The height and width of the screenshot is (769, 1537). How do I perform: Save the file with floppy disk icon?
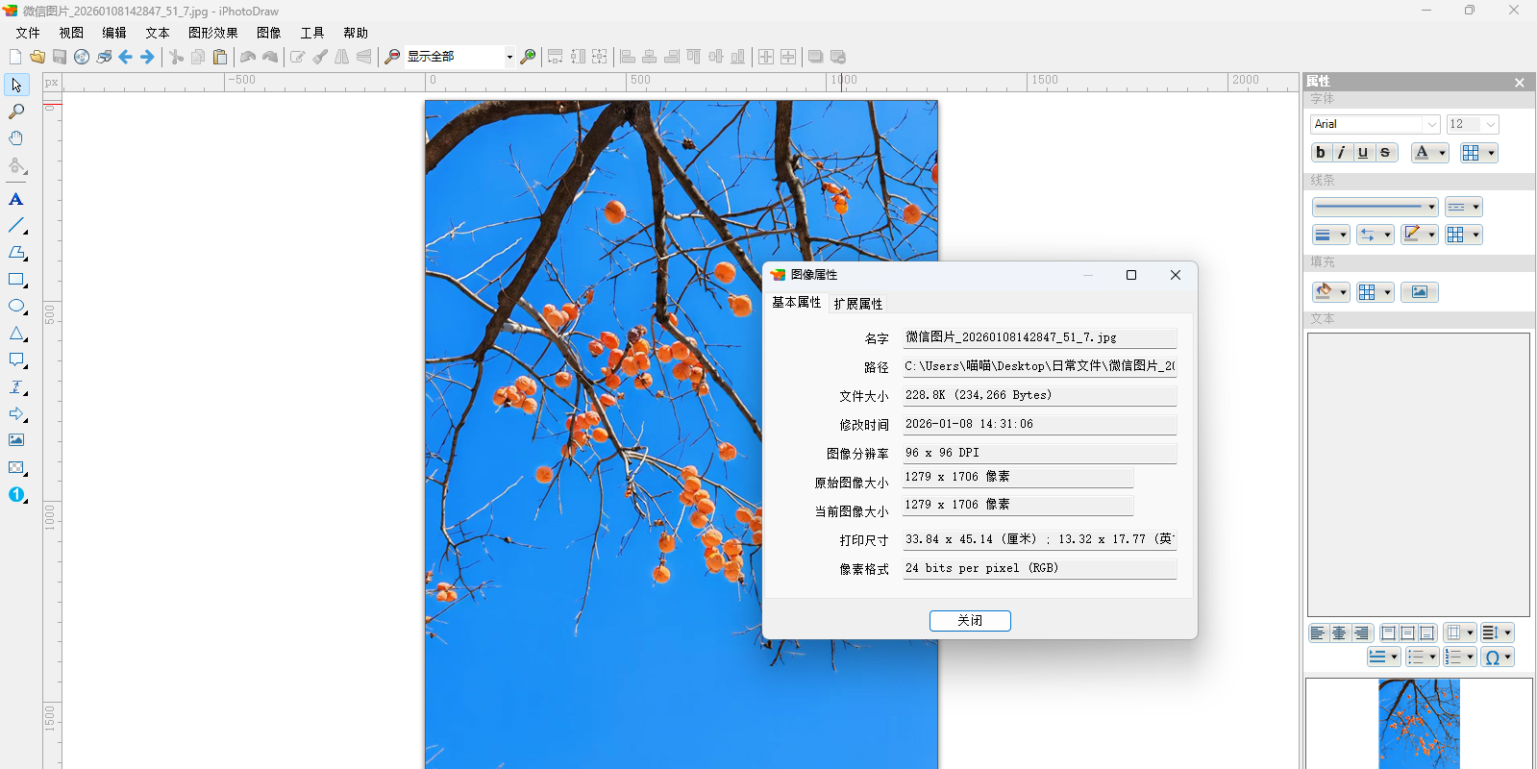60,57
